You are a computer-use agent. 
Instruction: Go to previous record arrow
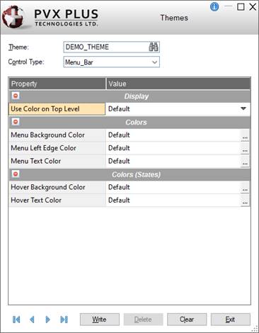coord(32,320)
